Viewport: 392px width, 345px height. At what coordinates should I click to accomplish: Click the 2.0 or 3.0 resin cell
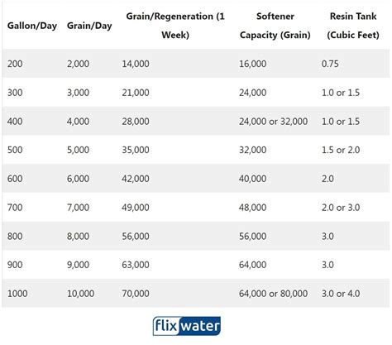point(341,208)
